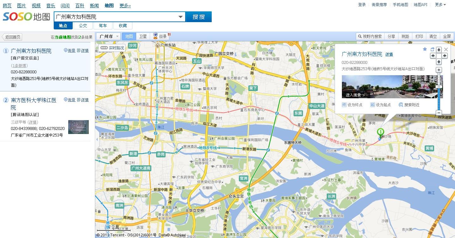Click the zoom level slider handle
The image size is (455, 238).
[x=439, y=86]
